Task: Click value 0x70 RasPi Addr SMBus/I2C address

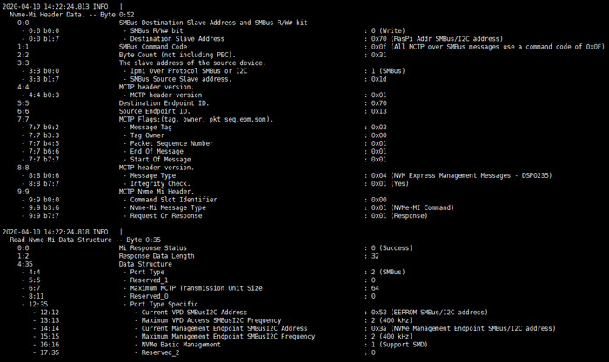Action: [437, 39]
